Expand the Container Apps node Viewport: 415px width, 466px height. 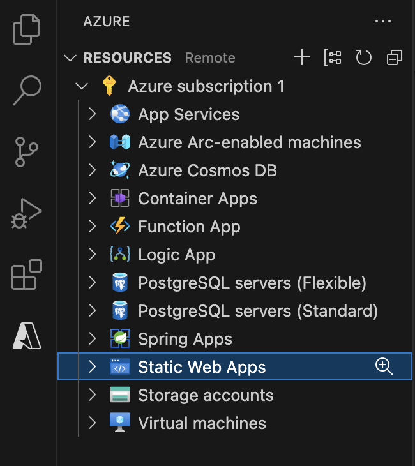point(93,199)
